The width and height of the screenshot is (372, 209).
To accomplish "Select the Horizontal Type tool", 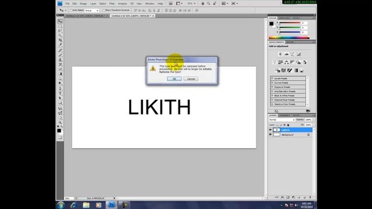I will tap(60, 93).
